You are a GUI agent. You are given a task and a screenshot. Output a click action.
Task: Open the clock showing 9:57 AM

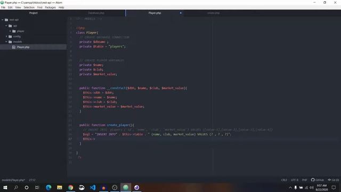pyautogui.click(x=322, y=187)
